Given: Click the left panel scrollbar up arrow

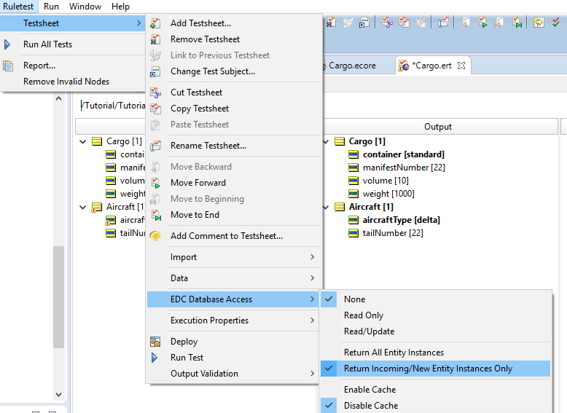Looking at the screenshot, I should (x=58, y=98).
